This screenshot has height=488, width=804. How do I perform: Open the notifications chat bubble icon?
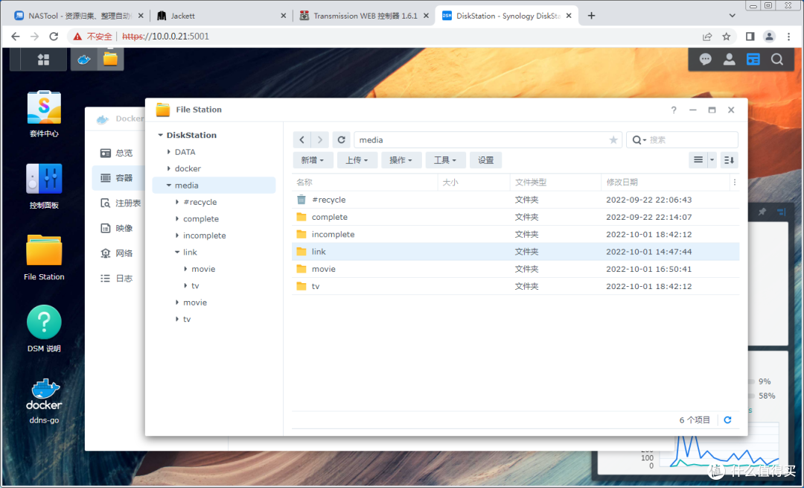point(704,59)
